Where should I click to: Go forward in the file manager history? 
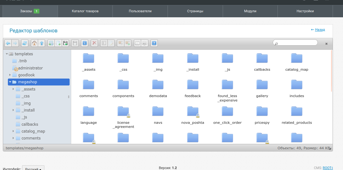click(x=15, y=43)
